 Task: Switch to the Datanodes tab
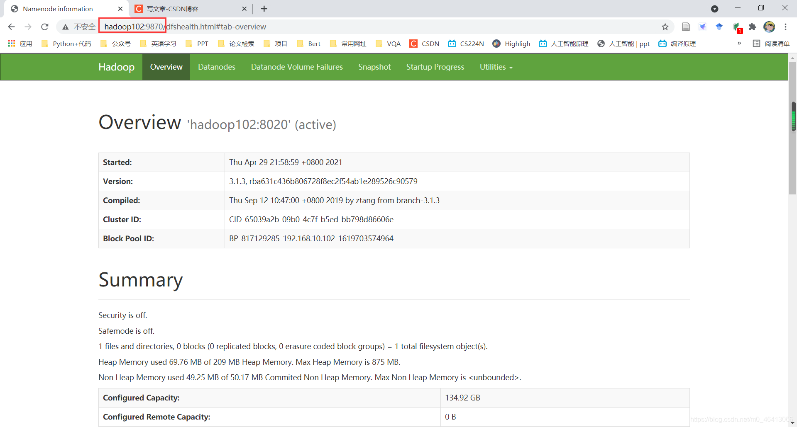coord(217,67)
